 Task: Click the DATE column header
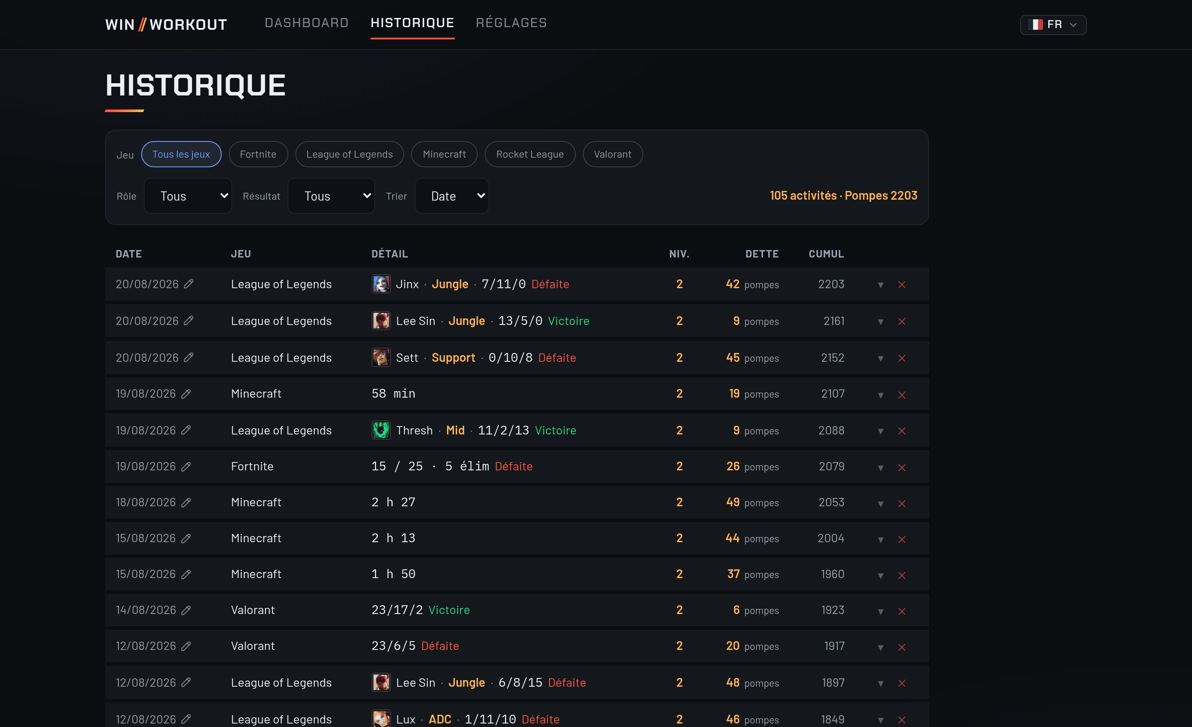click(x=129, y=254)
